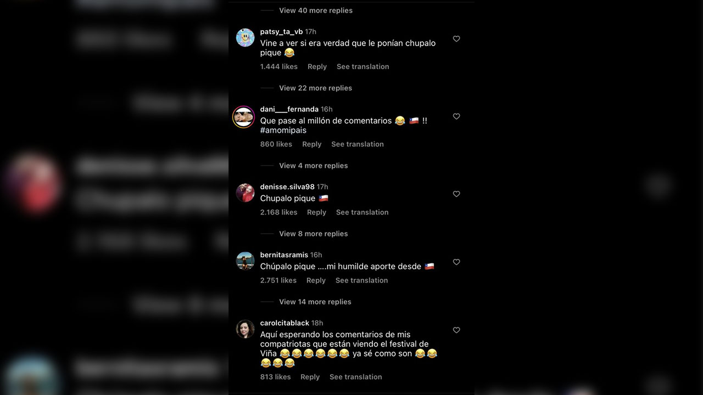Like denisse.silva98's Chupalo pique comment
The height and width of the screenshot is (395, 703).
coord(456,194)
